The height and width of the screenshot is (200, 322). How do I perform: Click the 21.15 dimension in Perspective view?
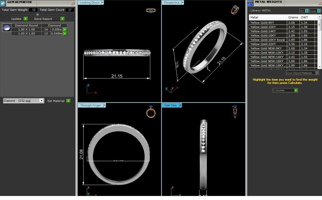[222, 61]
